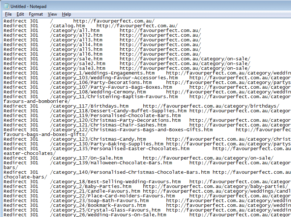Click destination URL on the catalog.htm line
Screen dimensions: 291x217
(x=137, y=26)
